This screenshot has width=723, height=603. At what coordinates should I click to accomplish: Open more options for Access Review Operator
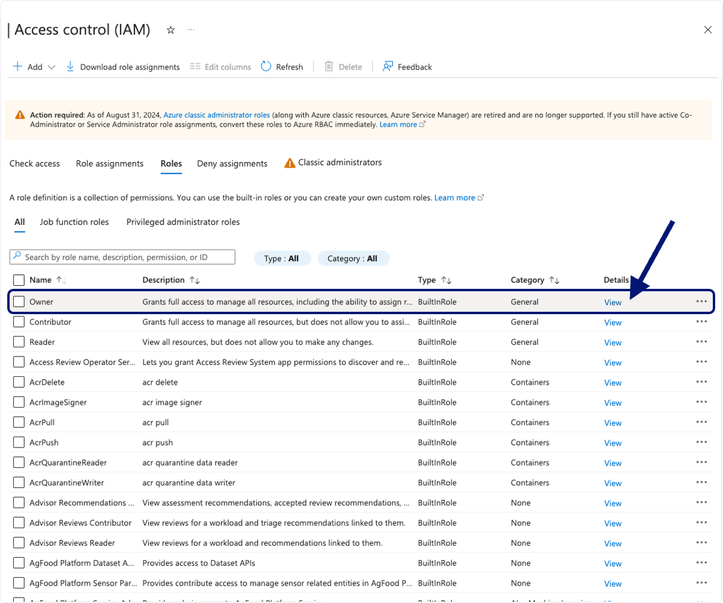coord(701,362)
